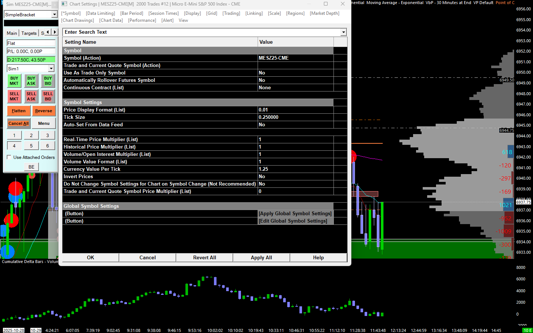Click the Chart Settings window icon
Viewport: 533px width, 333px height.
point(64,4)
